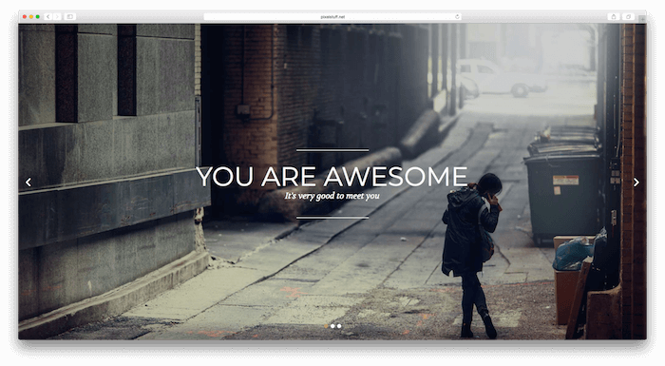Reload the page with the refresh icon
This screenshot has width=665, height=366.
point(457,16)
